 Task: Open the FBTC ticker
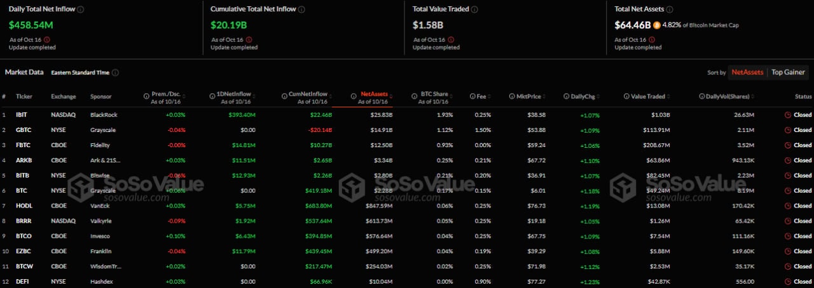[x=24, y=145]
